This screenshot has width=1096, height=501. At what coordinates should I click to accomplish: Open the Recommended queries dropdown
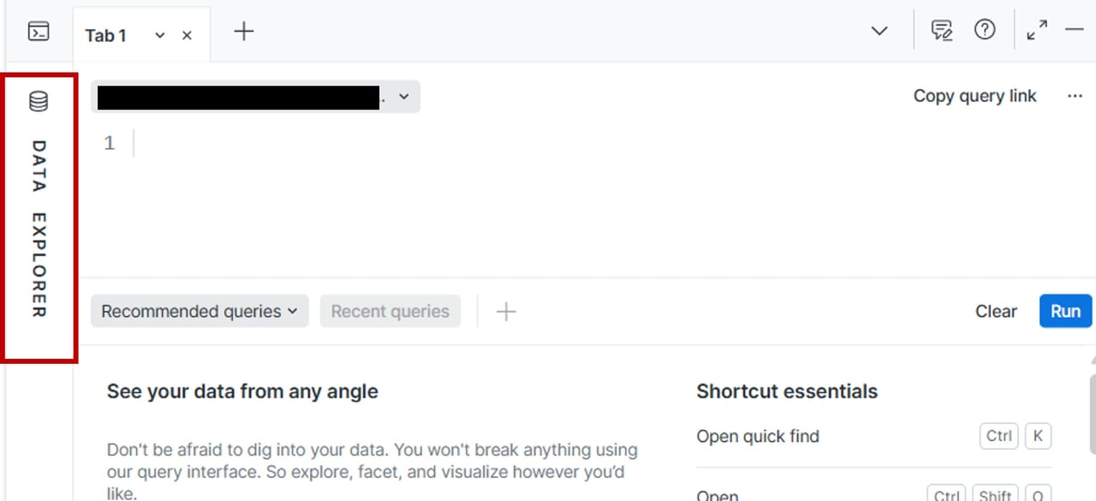tap(199, 312)
